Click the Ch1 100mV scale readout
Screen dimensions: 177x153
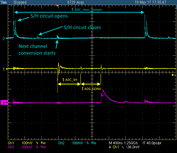point(27,143)
